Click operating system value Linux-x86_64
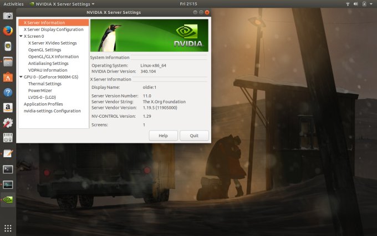Viewport: 377px width, 236px height. tap(153, 66)
